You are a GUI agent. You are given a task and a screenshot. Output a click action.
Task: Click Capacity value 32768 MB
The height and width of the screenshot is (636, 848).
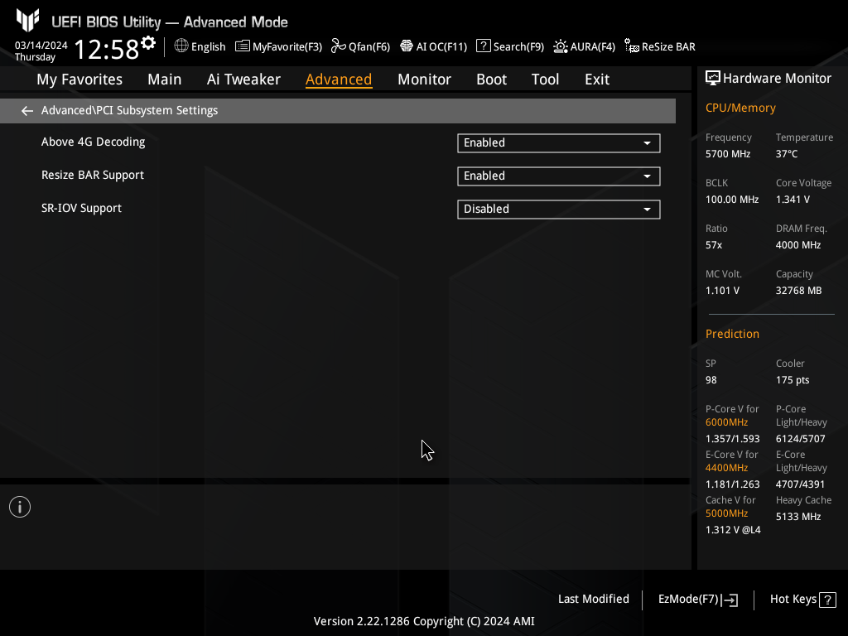coord(798,291)
